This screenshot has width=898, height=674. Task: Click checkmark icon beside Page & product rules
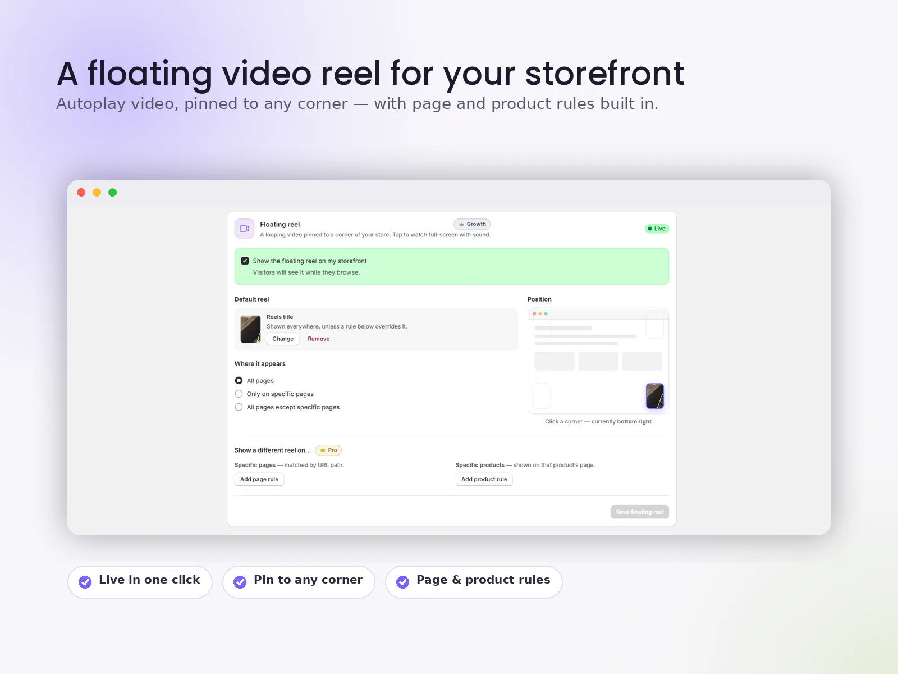403,582
